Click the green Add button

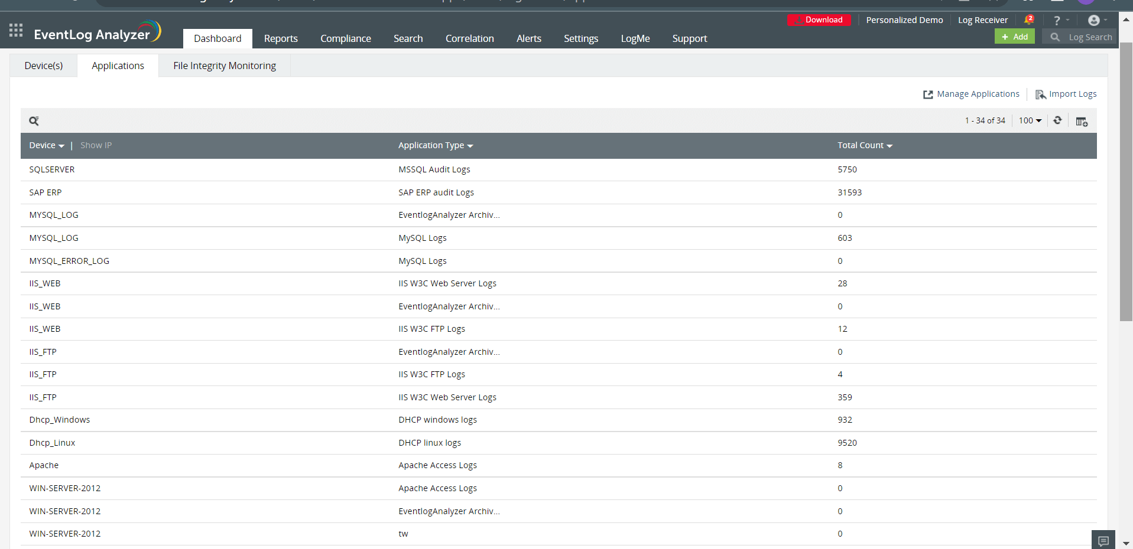[1014, 37]
